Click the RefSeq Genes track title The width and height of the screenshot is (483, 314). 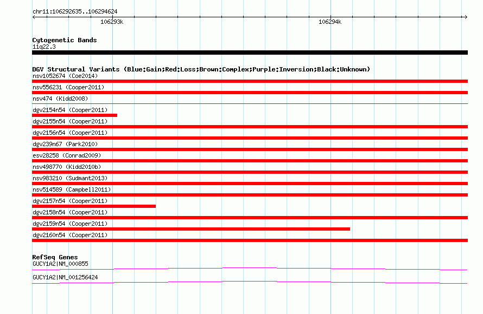click(x=55, y=257)
